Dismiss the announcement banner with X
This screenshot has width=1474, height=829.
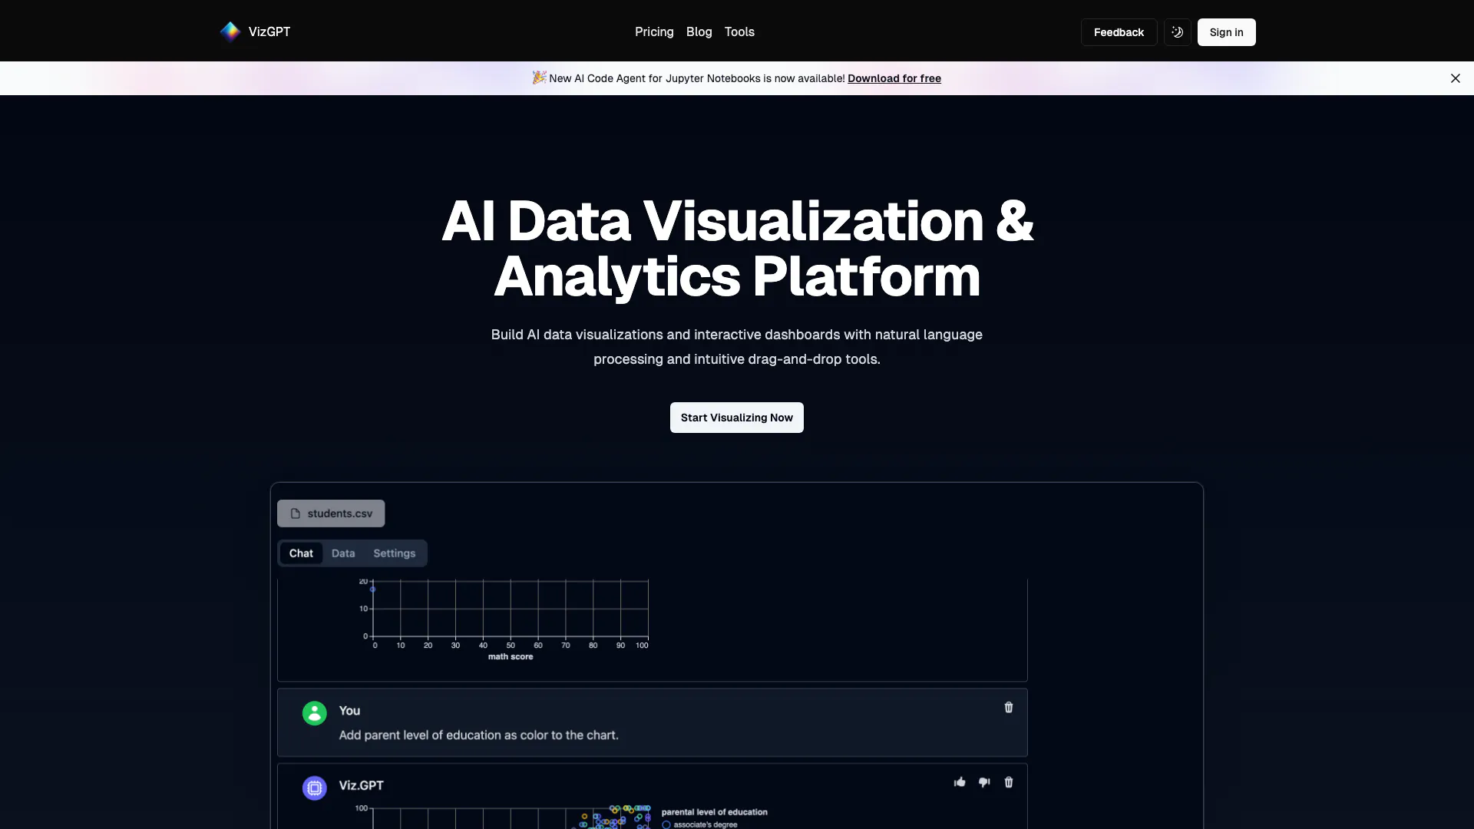[1455, 78]
